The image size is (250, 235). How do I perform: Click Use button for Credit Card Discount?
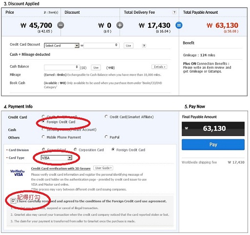coord(128,46)
